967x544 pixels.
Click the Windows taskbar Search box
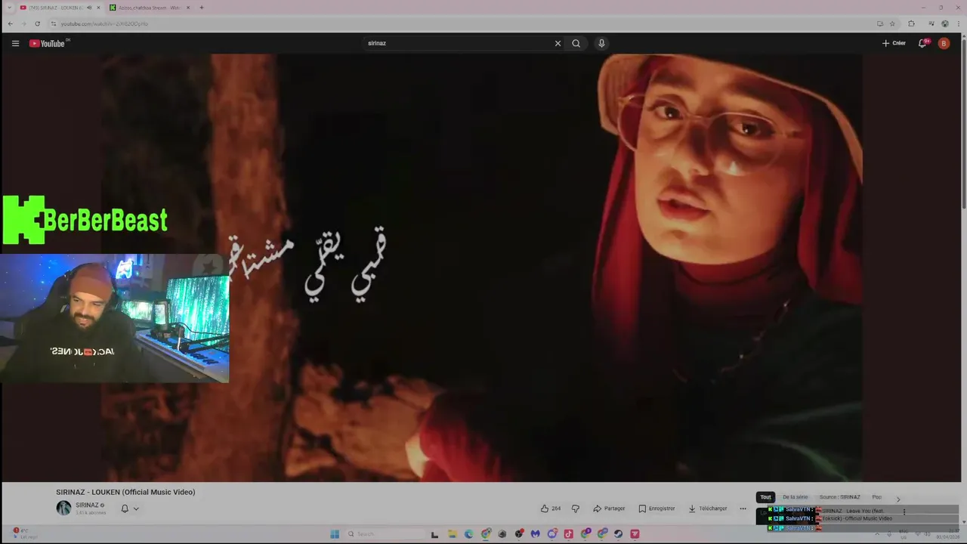[384, 534]
